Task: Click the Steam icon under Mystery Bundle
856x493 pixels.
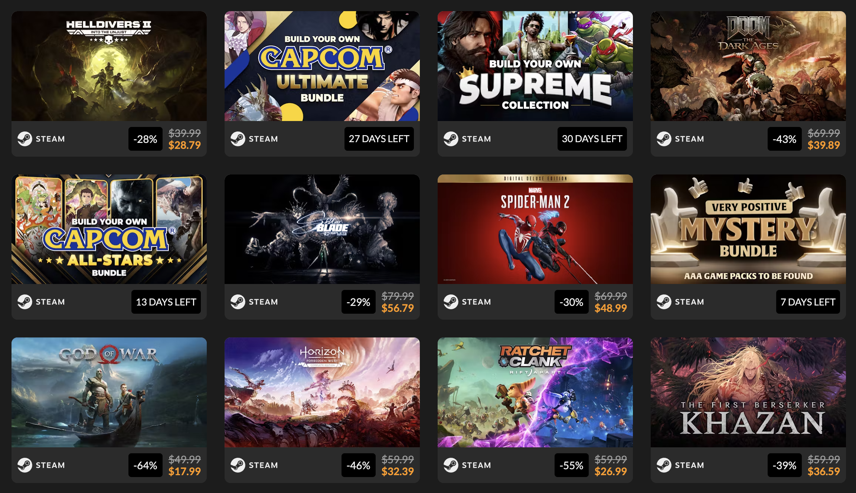Action: 664,302
